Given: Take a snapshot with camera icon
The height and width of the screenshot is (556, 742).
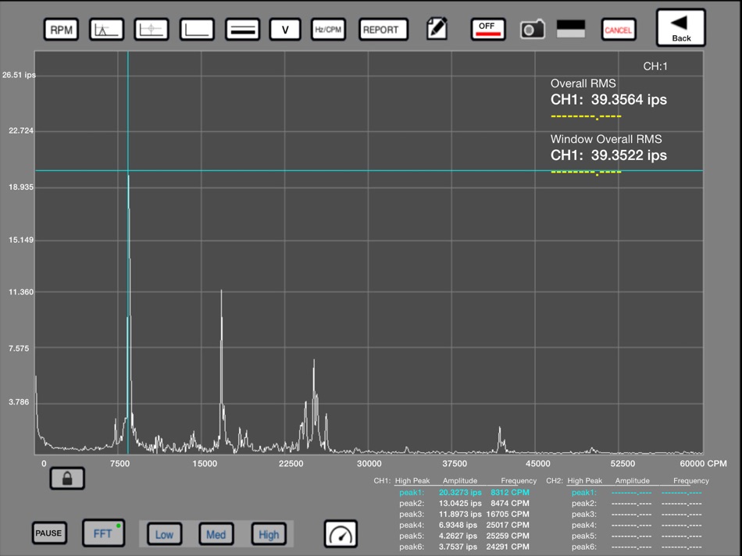Looking at the screenshot, I should 533,30.
